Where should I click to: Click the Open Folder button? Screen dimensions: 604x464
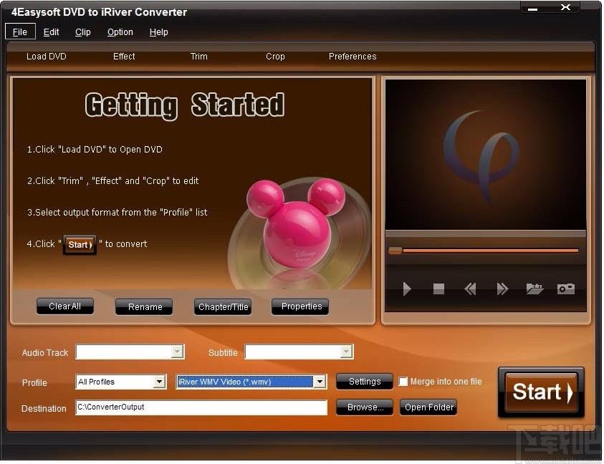pos(428,407)
